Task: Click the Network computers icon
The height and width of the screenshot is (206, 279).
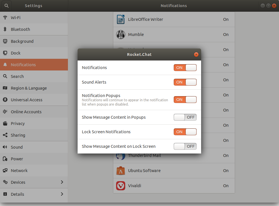Action: [x=5, y=170]
